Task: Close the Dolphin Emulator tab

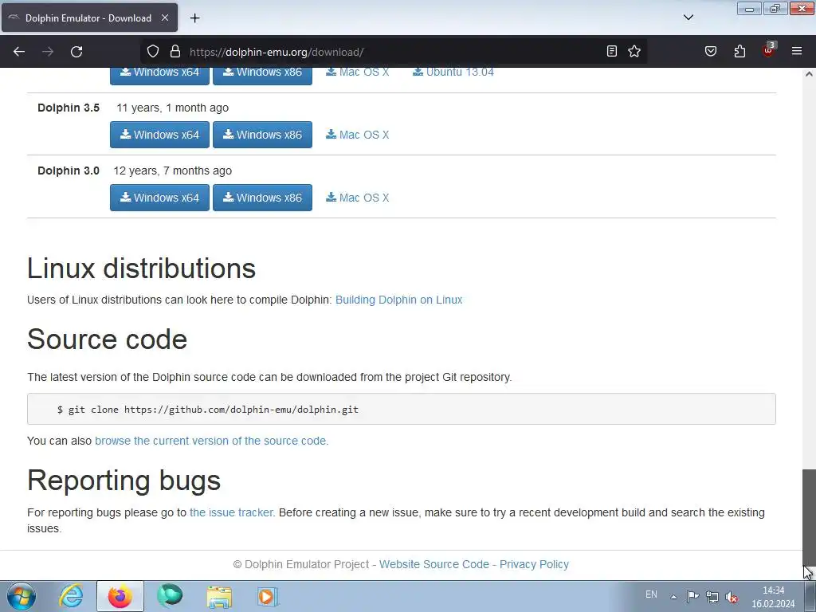Action: [165, 18]
